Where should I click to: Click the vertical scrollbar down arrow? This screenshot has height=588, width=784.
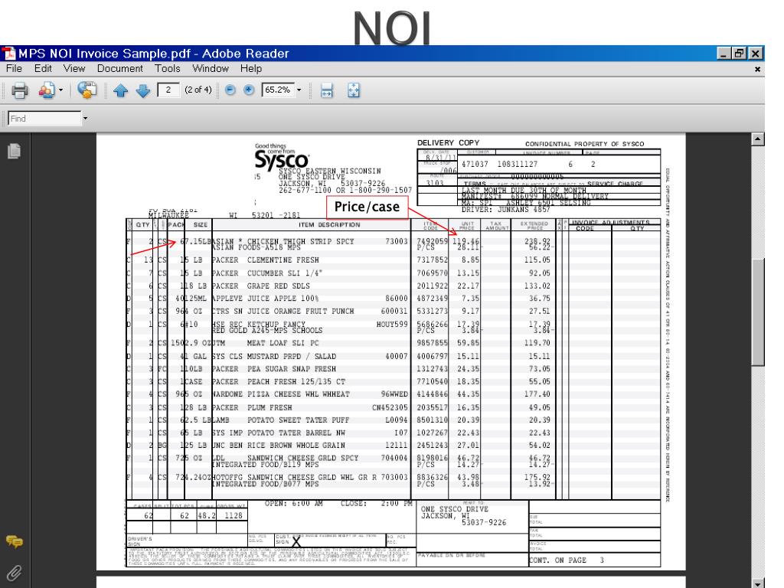(758, 583)
